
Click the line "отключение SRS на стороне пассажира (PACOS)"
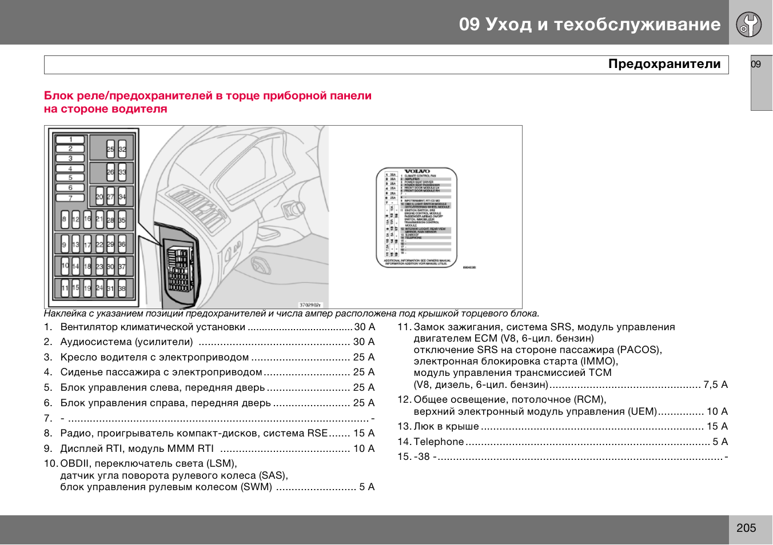click(x=538, y=350)
